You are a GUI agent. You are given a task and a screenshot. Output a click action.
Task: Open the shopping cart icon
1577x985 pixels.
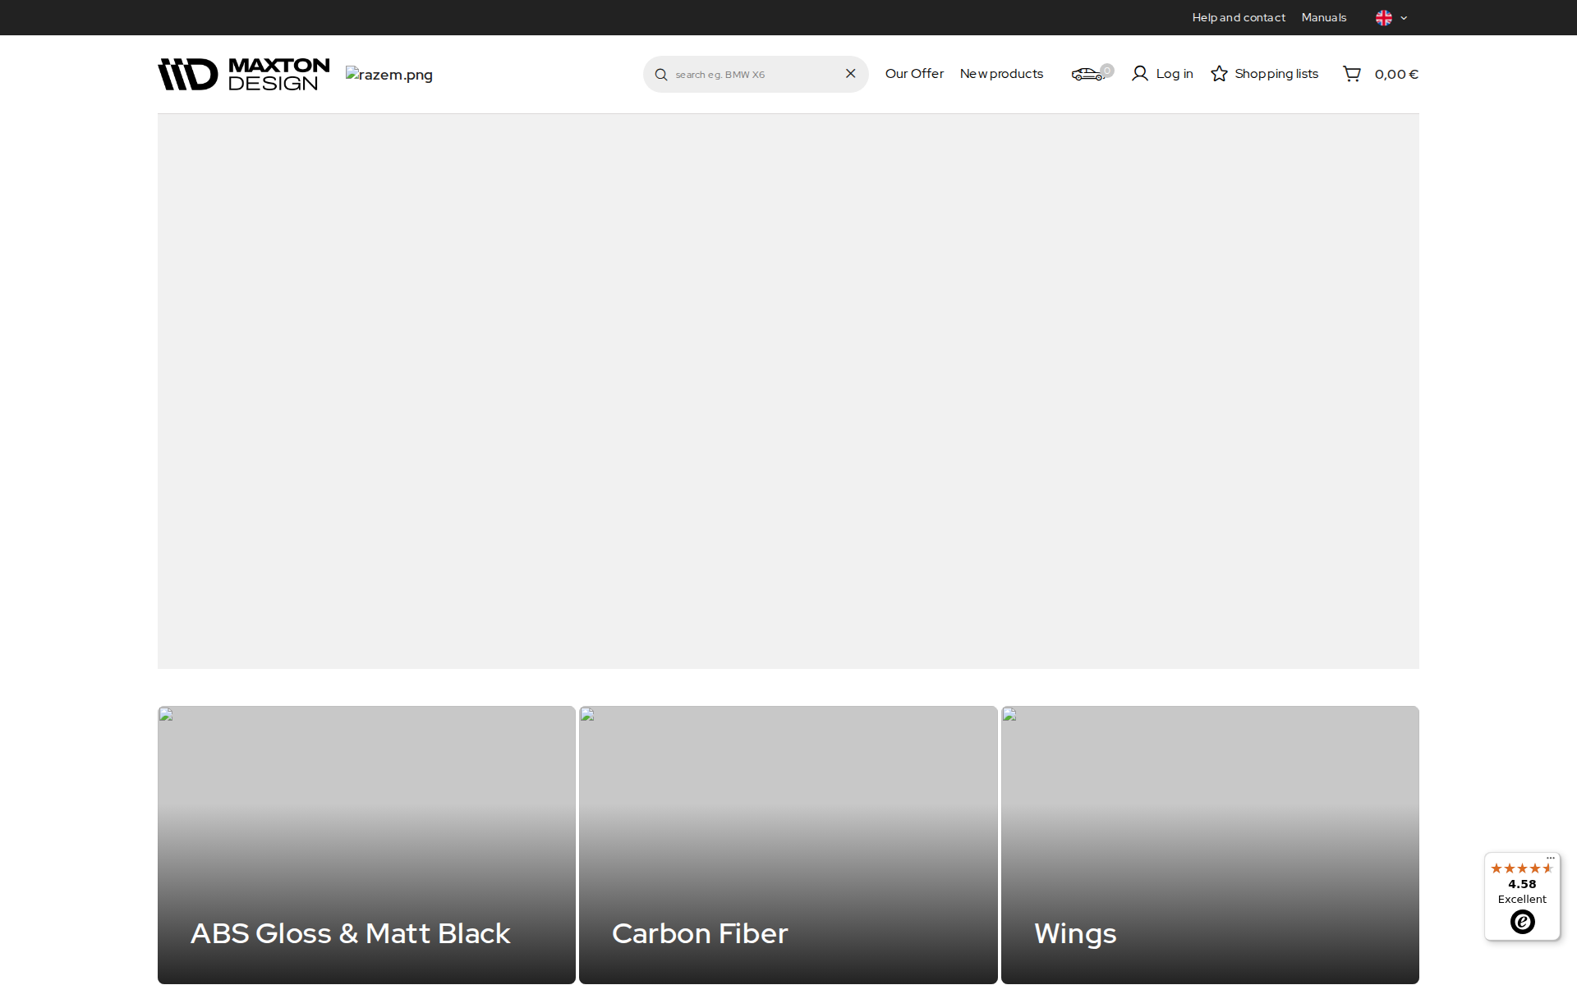click(x=1352, y=74)
